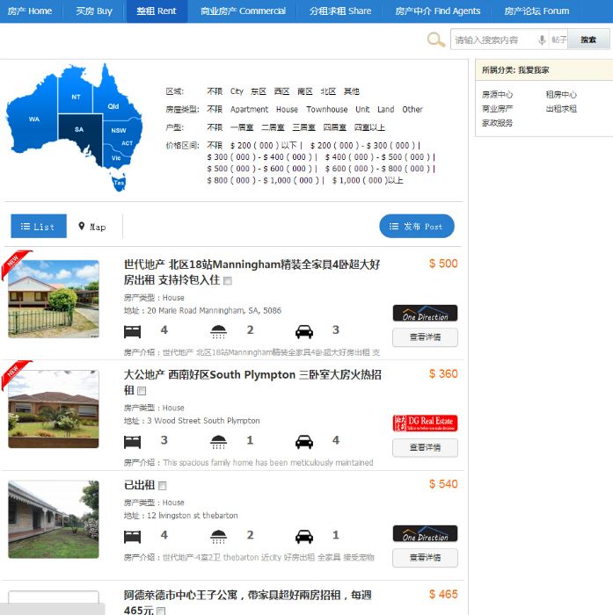Image resolution: width=613 pixels, height=615 pixels.
Task: Tick checkbox next to 已出租 listing title
Action: click(x=163, y=486)
